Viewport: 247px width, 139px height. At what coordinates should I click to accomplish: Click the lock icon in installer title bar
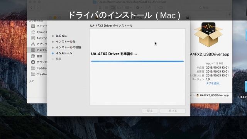(188, 17)
